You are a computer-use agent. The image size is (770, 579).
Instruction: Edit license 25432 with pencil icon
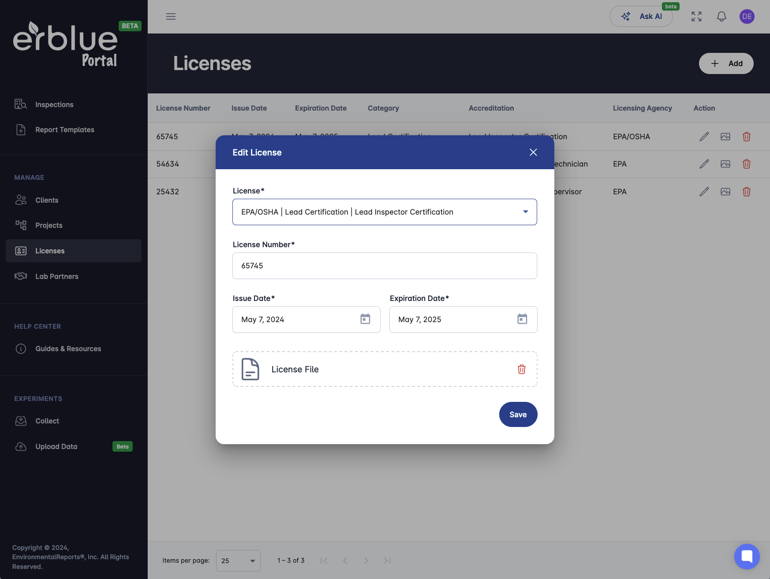pyautogui.click(x=704, y=192)
